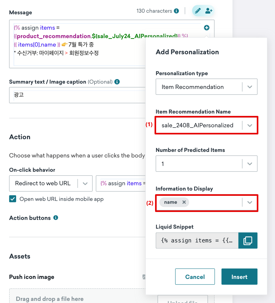Click the add user personalization icon
275x303 pixels.
coord(208,11)
